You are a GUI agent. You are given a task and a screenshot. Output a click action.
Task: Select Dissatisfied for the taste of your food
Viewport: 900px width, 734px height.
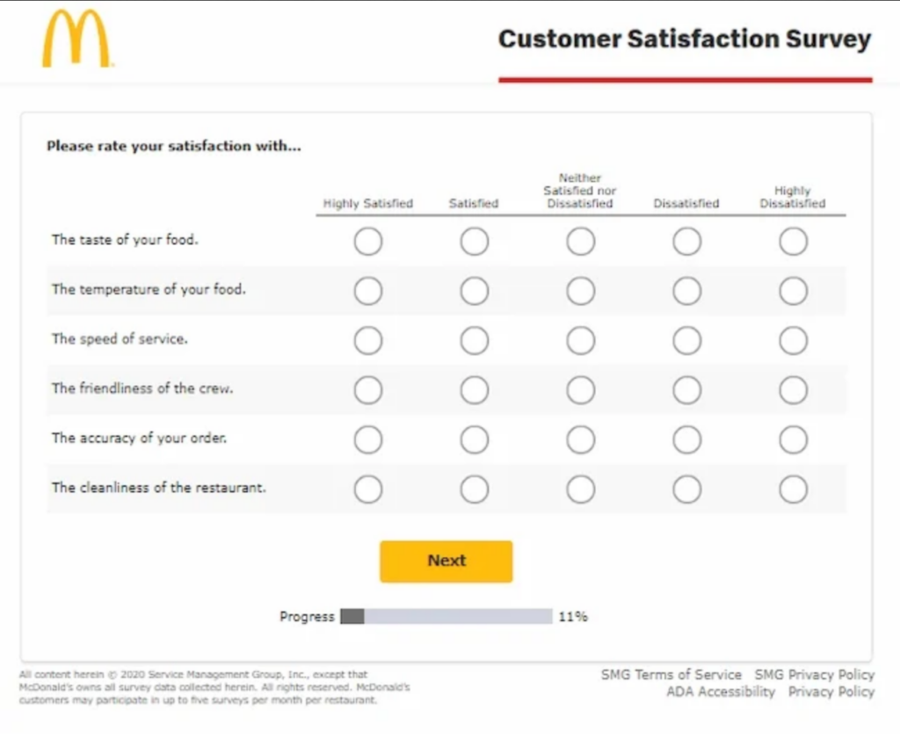(x=686, y=241)
